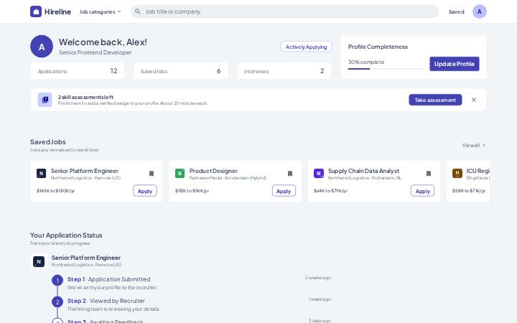The image size is (517, 323).
Task: Click the '$78K to $96K/yr' salary text
Action: [x=192, y=191]
